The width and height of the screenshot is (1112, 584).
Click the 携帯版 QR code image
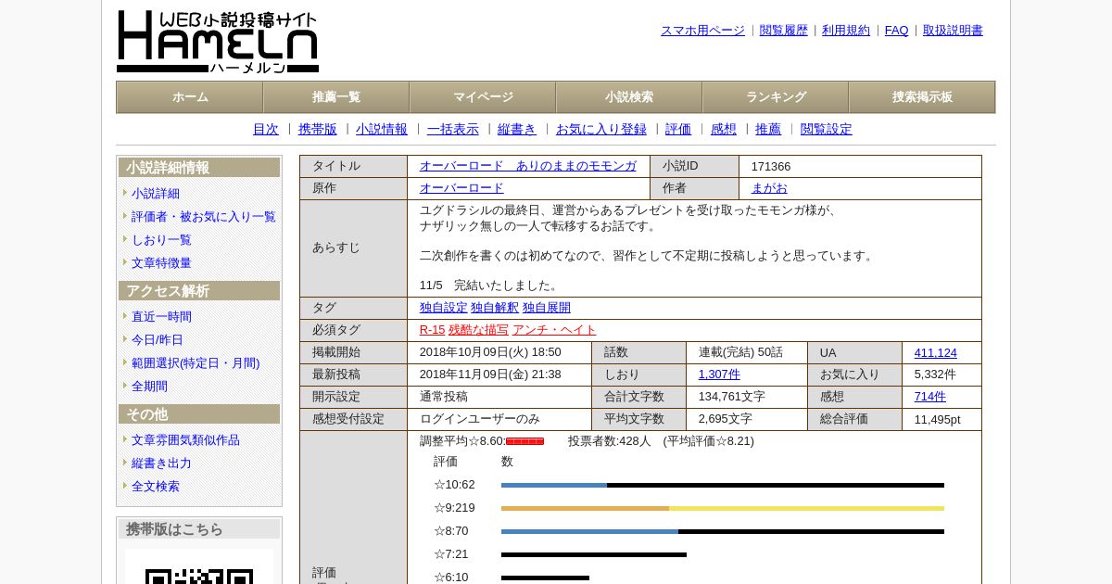(x=199, y=567)
